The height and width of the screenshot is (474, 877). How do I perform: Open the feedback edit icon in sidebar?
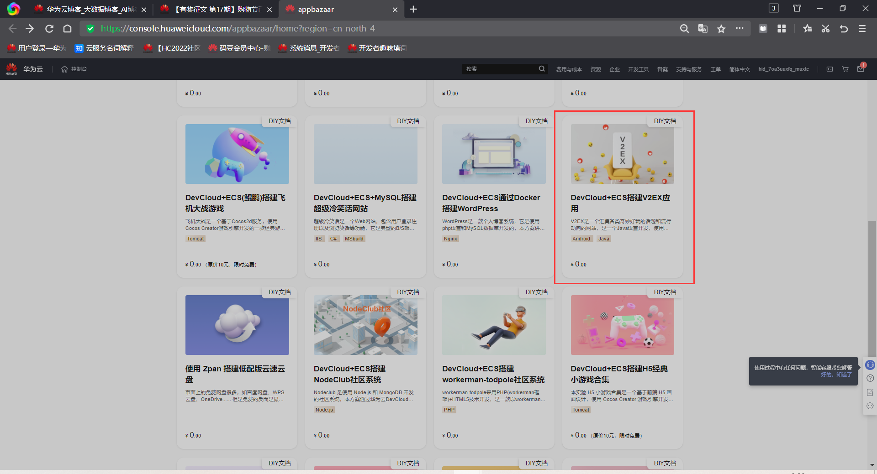click(870, 392)
